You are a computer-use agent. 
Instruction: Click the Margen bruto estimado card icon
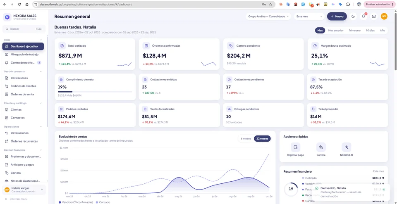tap(315, 46)
